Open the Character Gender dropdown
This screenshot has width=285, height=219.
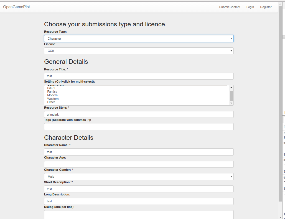(x=139, y=177)
